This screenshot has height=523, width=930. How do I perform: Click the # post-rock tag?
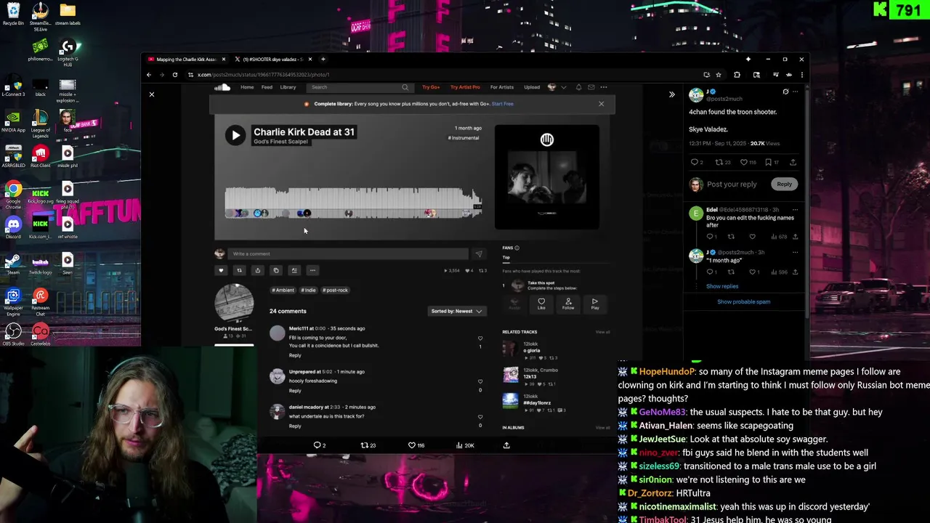pos(336,290)
